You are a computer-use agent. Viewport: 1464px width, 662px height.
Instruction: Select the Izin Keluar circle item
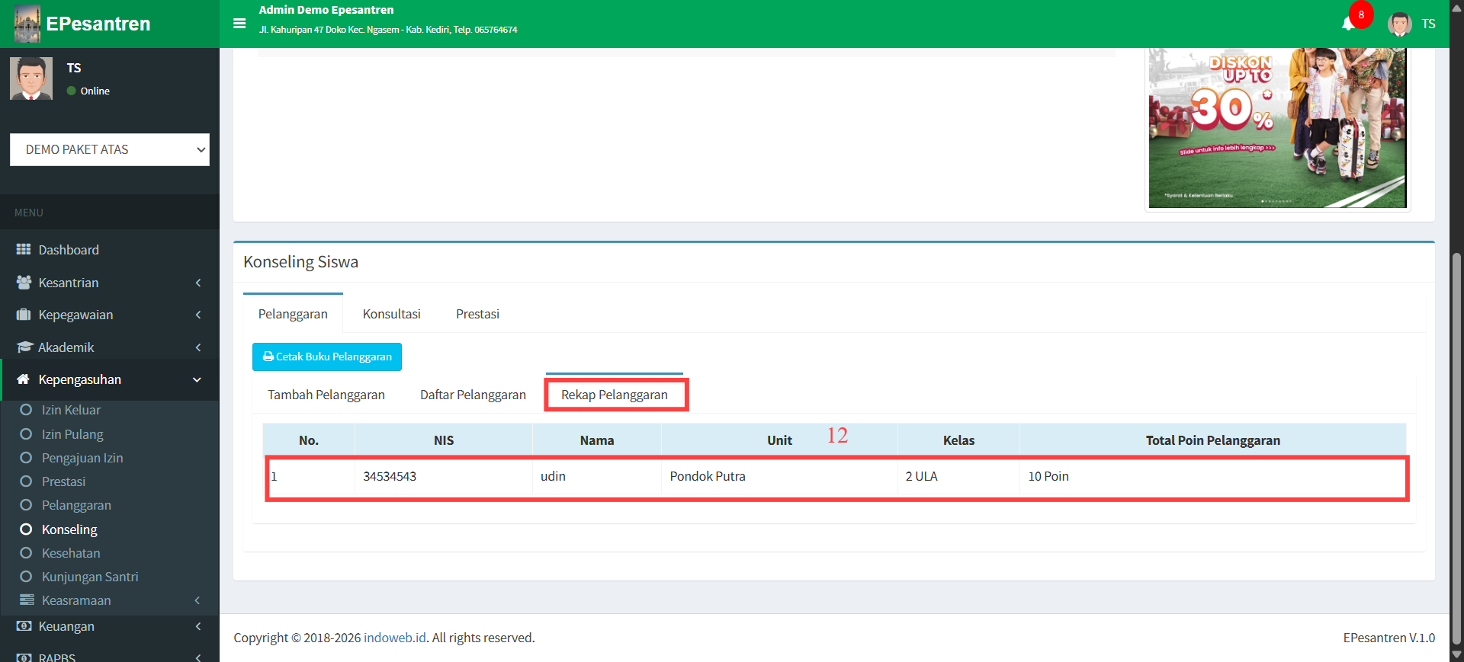point(26,410)
